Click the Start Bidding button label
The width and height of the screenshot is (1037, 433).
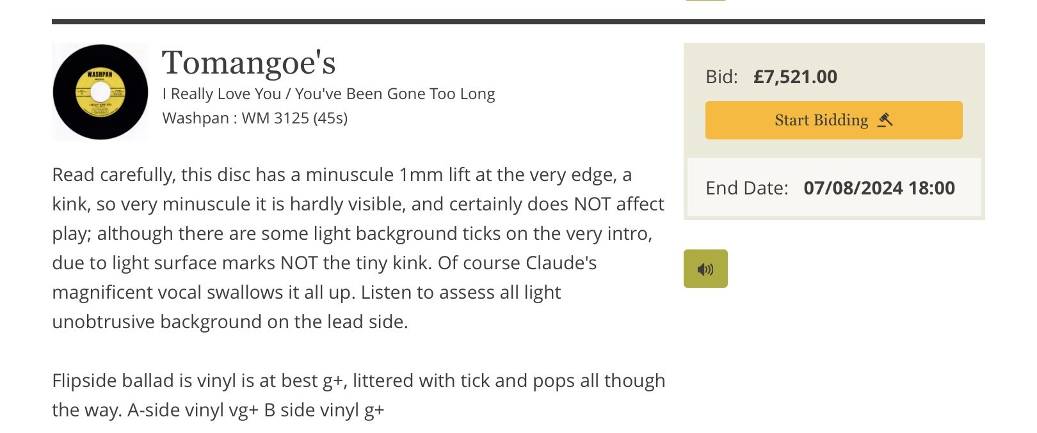(x=821, y=120)
